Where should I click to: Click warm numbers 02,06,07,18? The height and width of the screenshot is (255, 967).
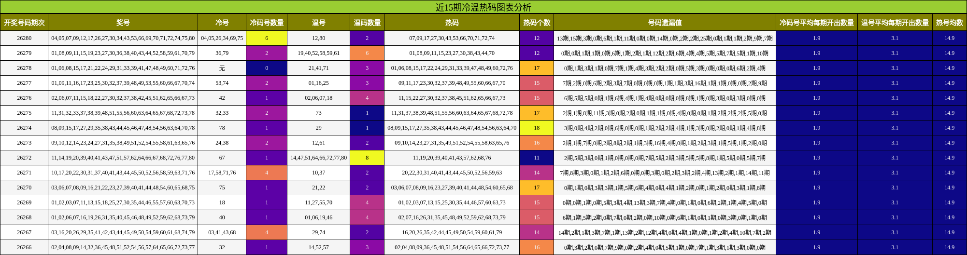[x=319, y=98]
